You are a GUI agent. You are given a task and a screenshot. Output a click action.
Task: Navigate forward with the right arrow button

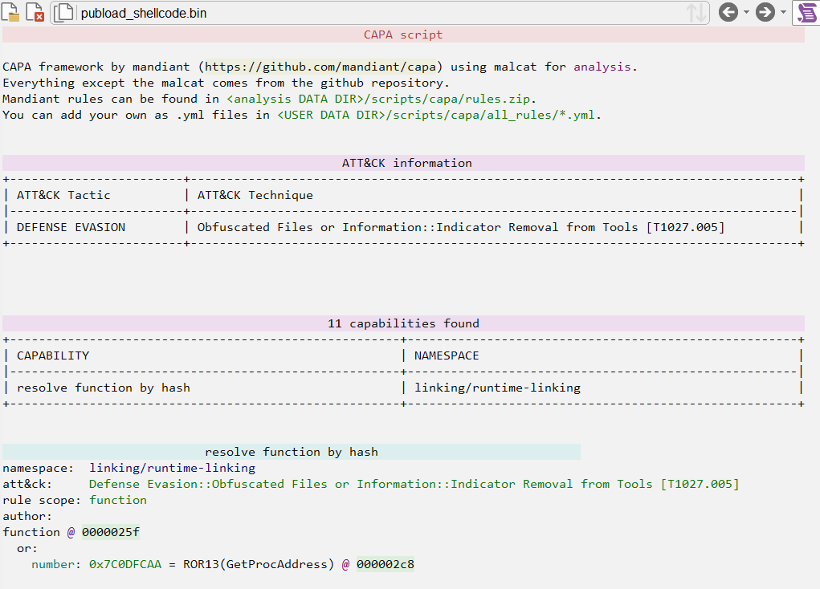tap(765, 12)
